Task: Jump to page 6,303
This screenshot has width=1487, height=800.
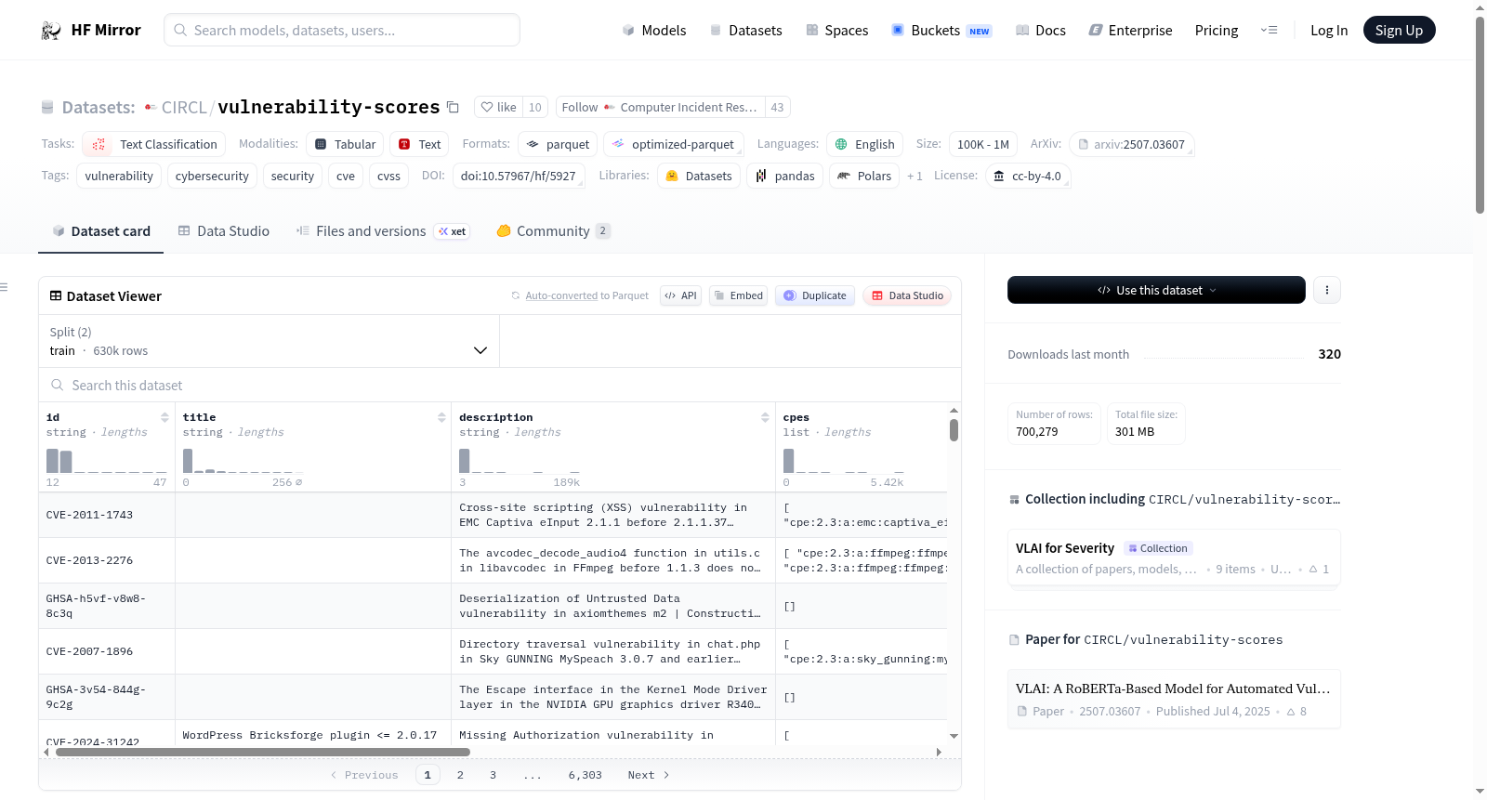Action: (x=586, y=775)
